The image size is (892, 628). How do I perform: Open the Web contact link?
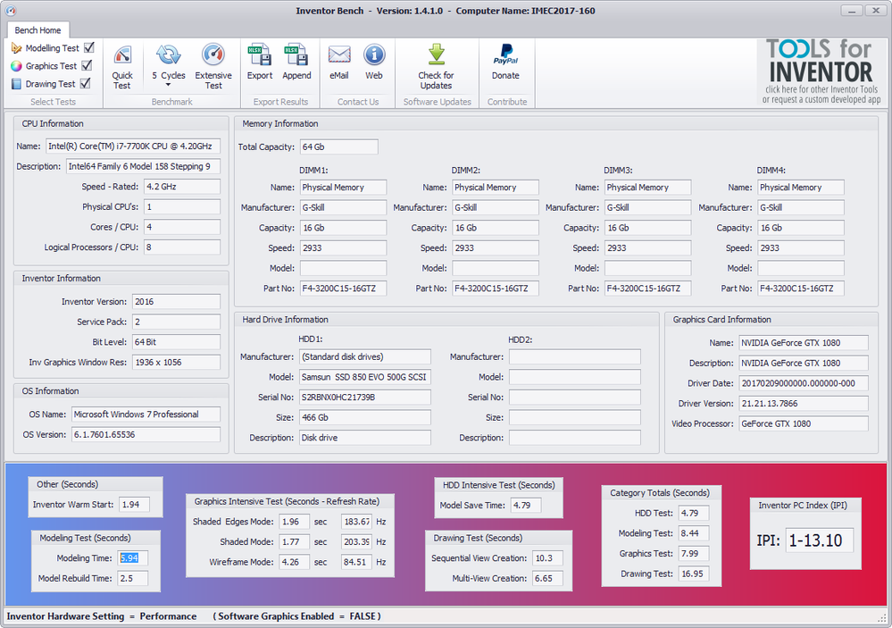pos(374,63)
